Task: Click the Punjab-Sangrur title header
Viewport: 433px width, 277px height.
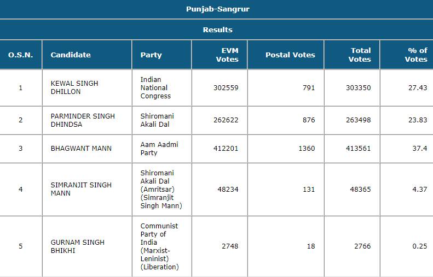Action: coord(217,9)
